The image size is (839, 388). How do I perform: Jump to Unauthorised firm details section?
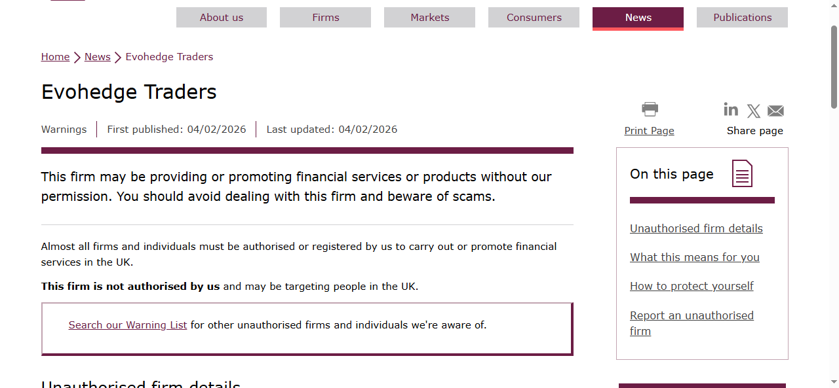(x=696, y=228)
